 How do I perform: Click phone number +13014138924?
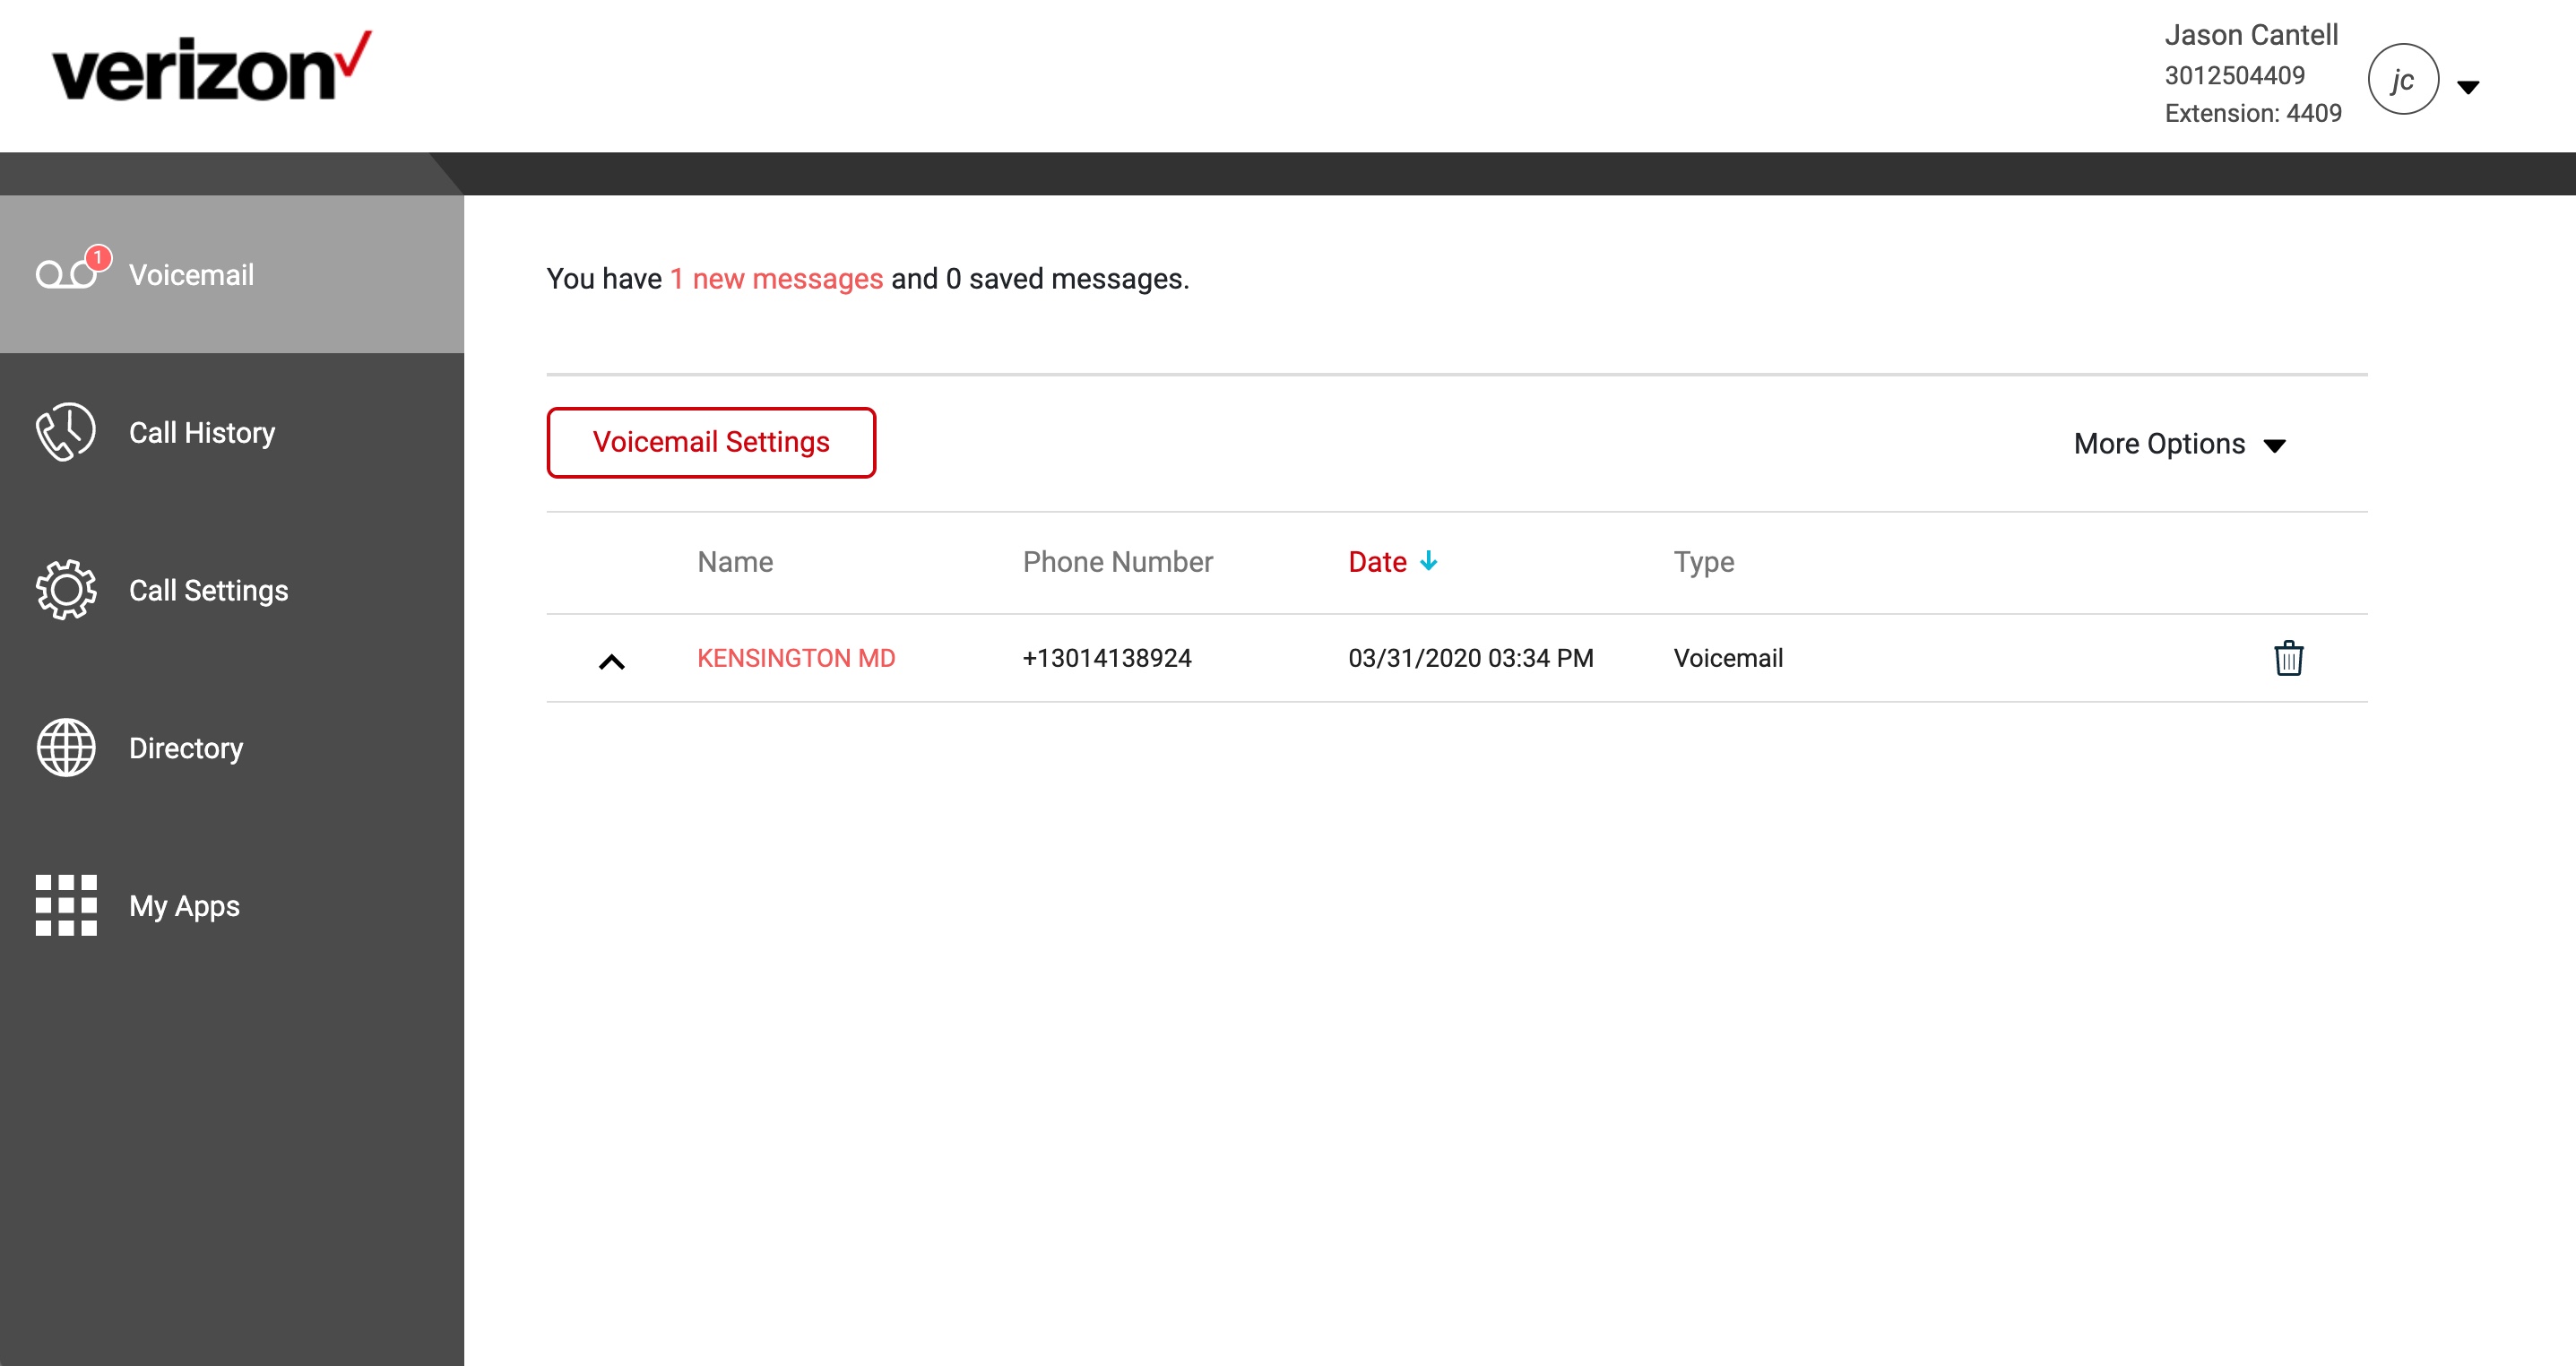tap(1107, 658)
